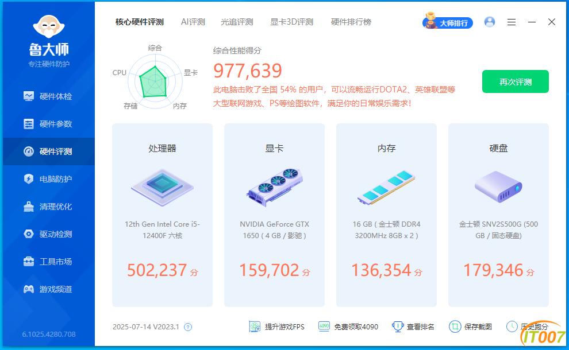569x350 pixels.
Task: Click the 鲁大师 logo avatar
Action: [49, 26]
